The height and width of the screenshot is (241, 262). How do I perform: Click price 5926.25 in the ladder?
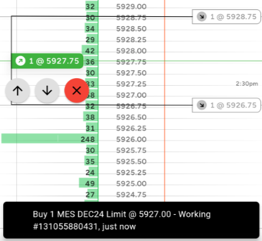(131, 129)
